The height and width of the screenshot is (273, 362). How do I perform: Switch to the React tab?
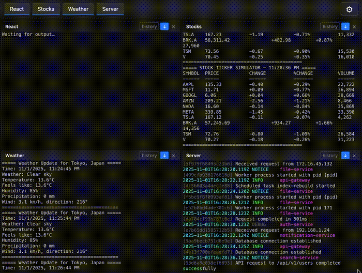pos(17,9)
